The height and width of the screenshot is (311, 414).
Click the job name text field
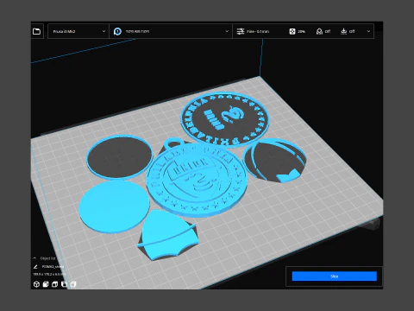53,267
